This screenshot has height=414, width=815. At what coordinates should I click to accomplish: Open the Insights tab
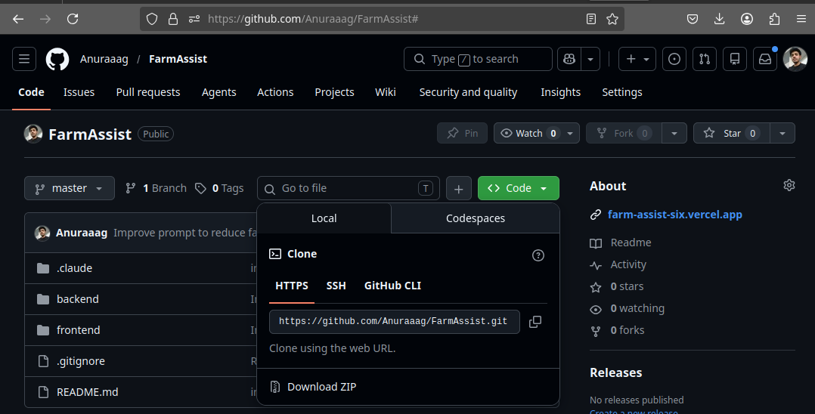[x=560, y=92]
